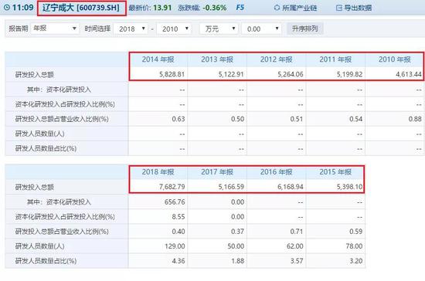Click R&D total cell 6,168.94
This screenshot has height=281, width=425.
291,187
